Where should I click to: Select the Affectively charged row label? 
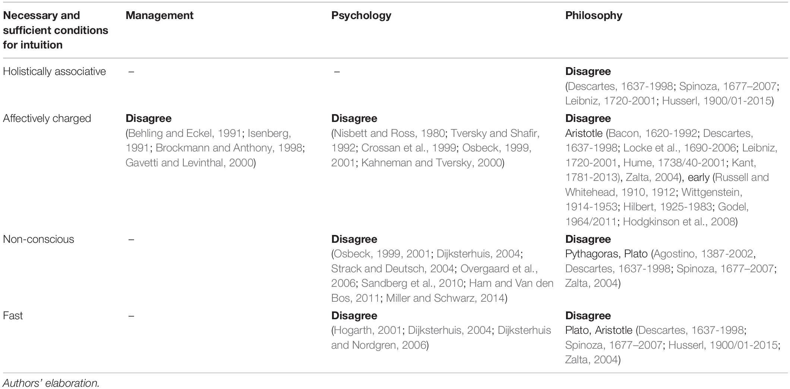pos(47,118)
